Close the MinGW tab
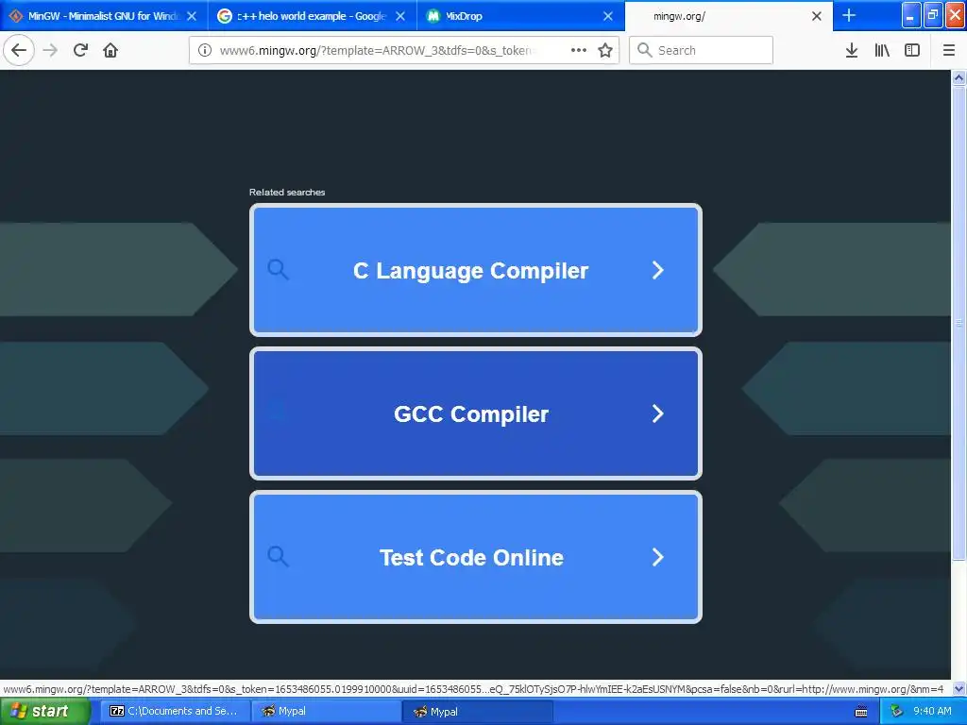Screen dimensions: 967x725 click(x=192, y=16)
